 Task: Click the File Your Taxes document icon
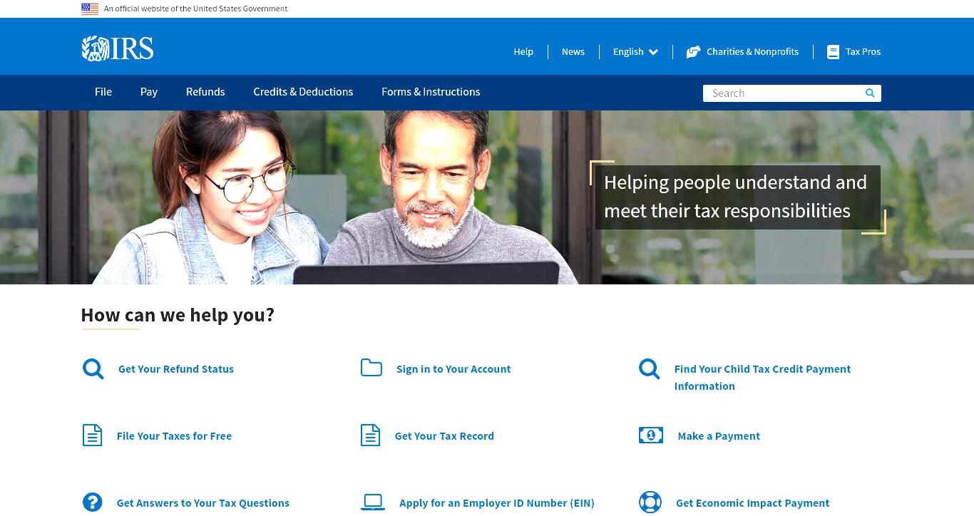click(92, 435)
